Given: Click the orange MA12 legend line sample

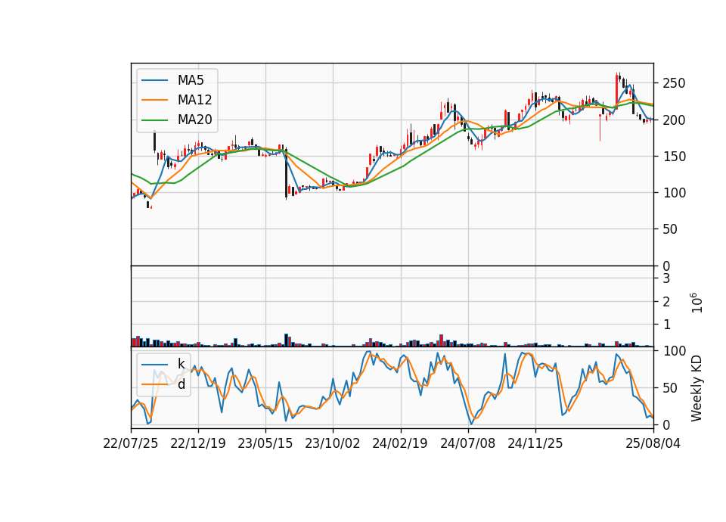Looking at the screenshot, I should pyautogui.click(x=154, y=100).
